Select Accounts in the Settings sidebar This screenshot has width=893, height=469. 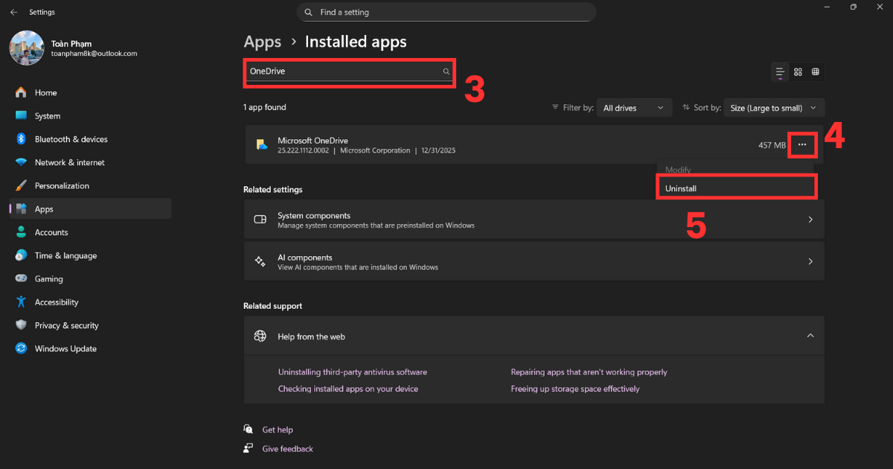tap(51, 232)
